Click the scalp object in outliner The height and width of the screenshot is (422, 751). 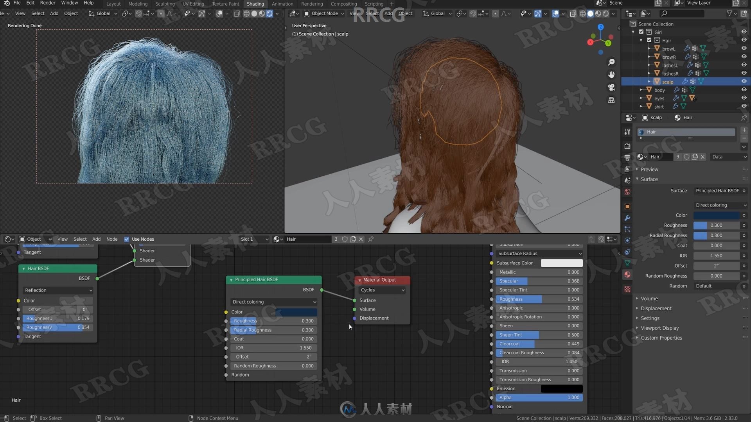668,81
